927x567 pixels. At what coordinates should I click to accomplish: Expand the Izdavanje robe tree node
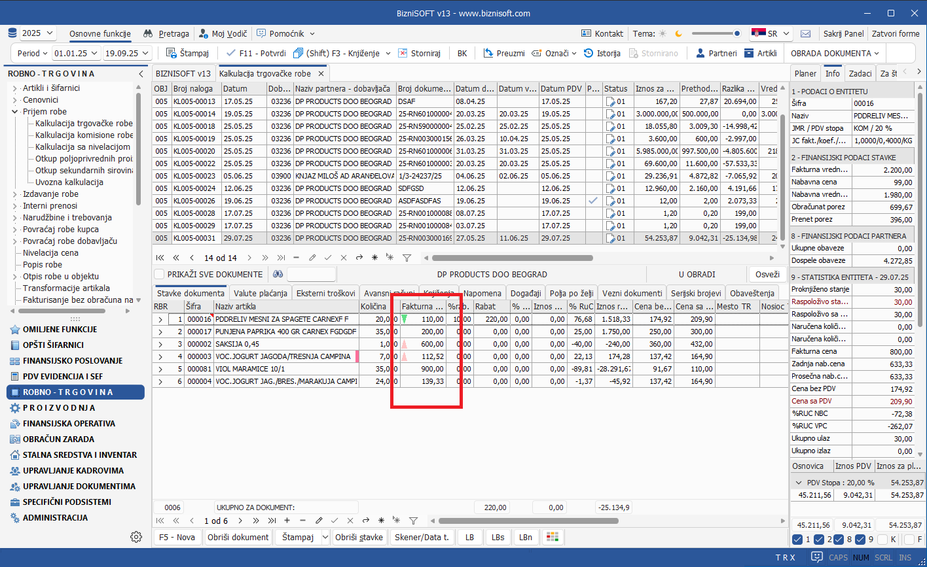pos(15,194)
